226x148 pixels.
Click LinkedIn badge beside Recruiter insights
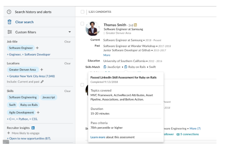point(33,128)
